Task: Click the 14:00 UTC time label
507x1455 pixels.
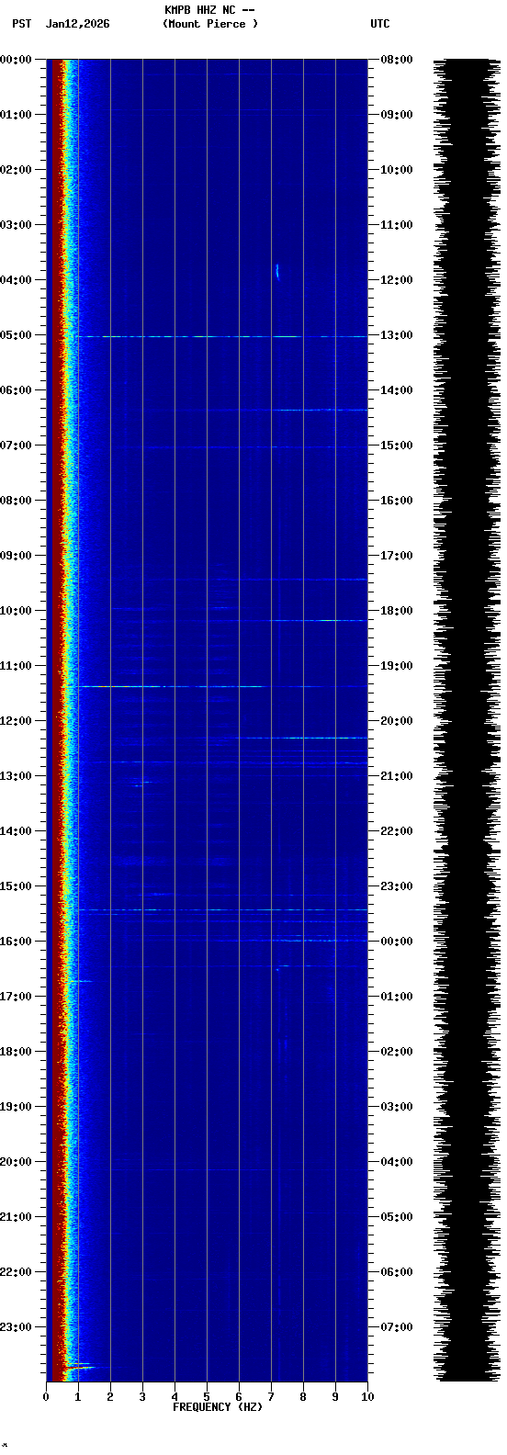Action: click(x=397, y=390)
